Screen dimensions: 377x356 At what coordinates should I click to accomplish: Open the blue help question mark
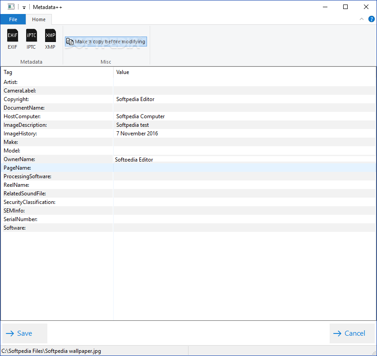coord(372,19)
